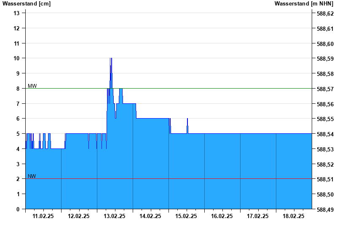Image resolution: width=337 pixels, height=232 pixels.
Task: Click the 12.02.25 date label
Action: [79, 216]
